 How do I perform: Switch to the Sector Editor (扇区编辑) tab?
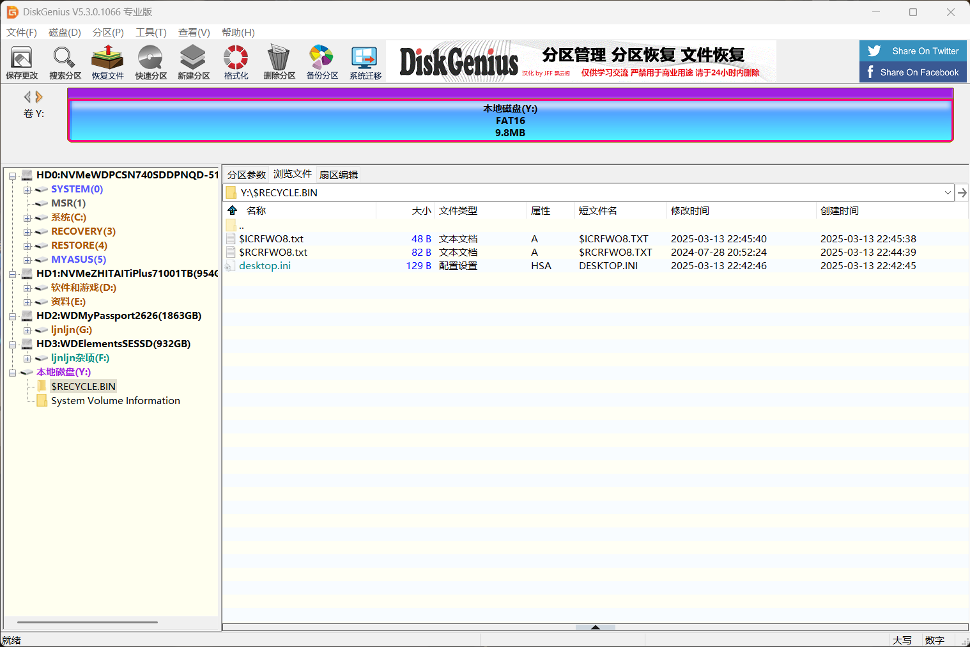tap(339, 175)
